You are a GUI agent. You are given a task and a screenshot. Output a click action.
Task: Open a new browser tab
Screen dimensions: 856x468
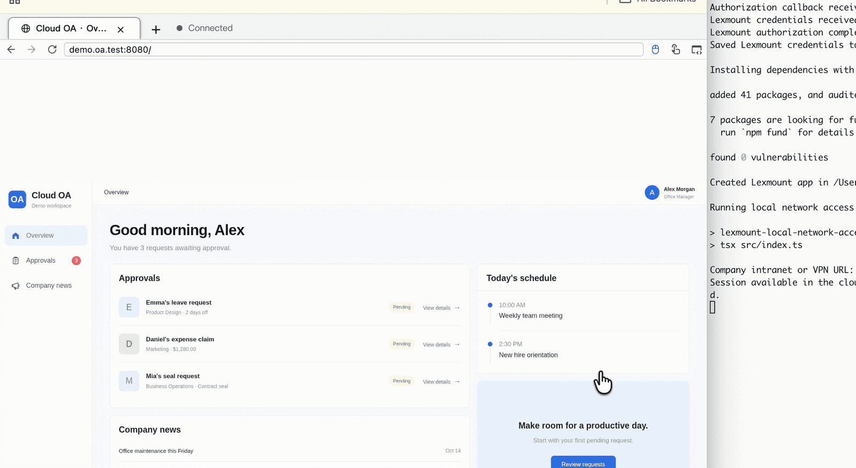coord(156,29)
